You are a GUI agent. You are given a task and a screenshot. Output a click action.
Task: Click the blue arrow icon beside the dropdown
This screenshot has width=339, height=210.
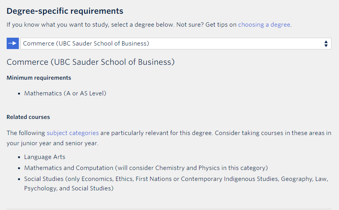click(13, 43)
